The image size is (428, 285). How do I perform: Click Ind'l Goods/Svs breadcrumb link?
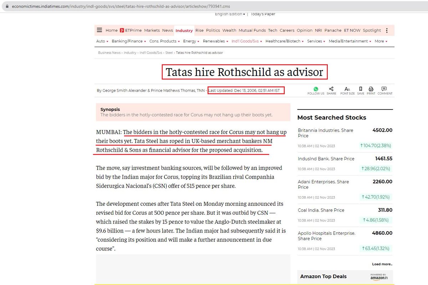[x=151, y=53]
